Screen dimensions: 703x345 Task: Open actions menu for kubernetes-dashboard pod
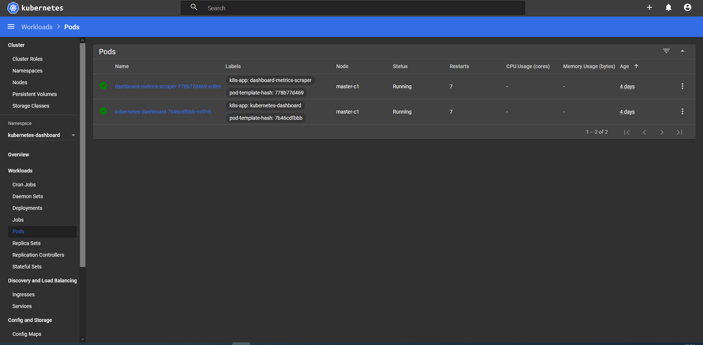(x=682, y=111)
